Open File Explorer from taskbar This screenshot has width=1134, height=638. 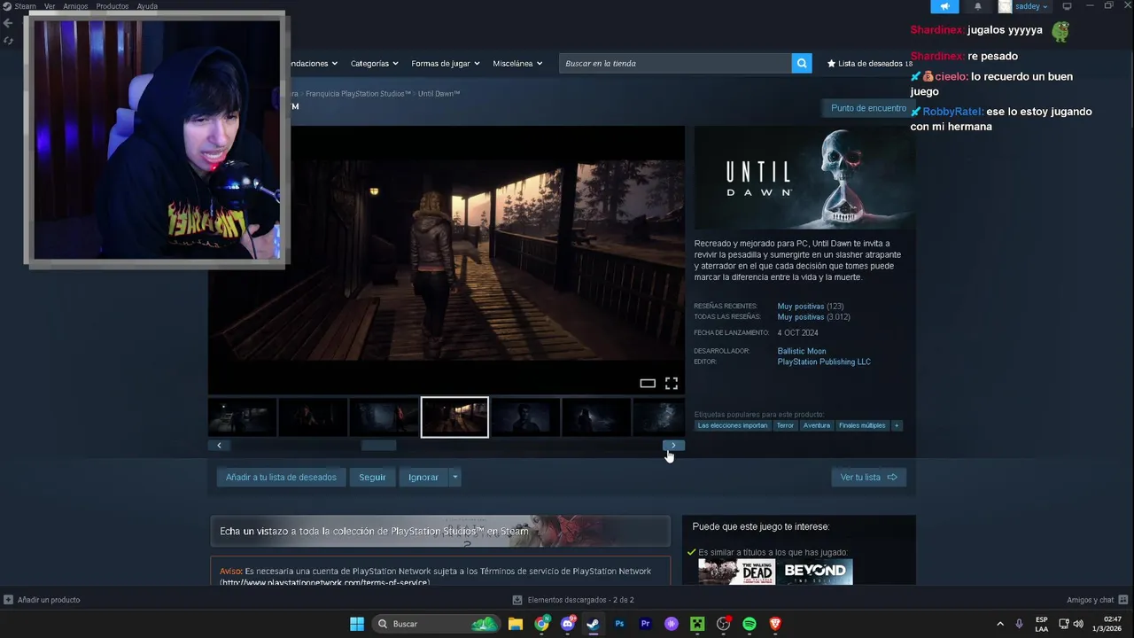tap(516, 624)
